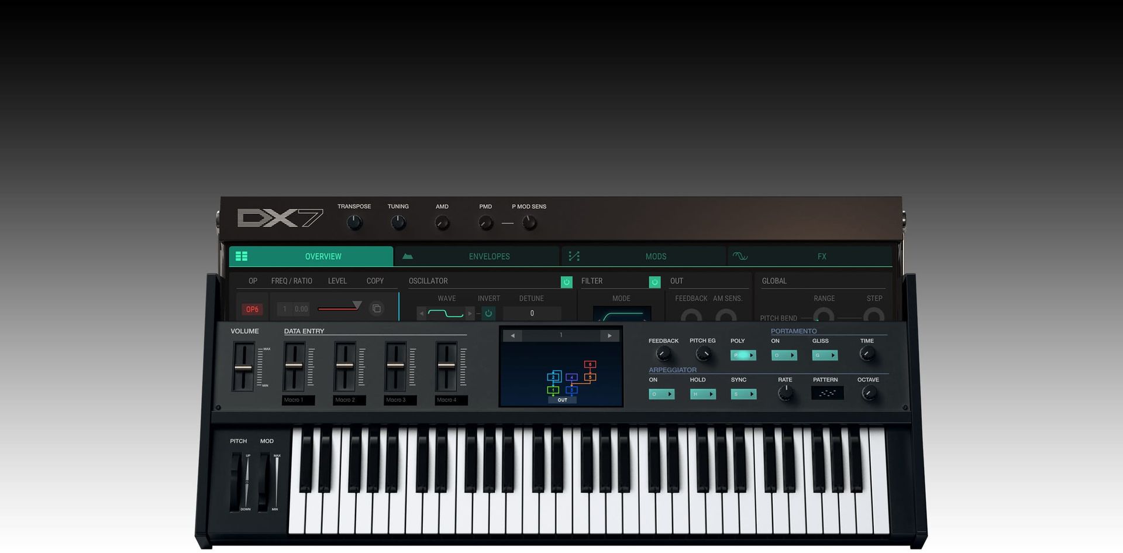1123x553 pixels.
Task: Select the OP6 operator button
Action: (x=252, y=309)
